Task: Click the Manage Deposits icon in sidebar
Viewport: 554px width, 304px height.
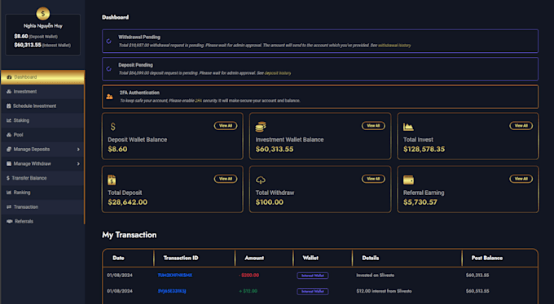Action: click(9, 150)
